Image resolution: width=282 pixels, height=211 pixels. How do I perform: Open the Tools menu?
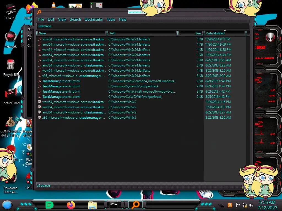(111, 20)
